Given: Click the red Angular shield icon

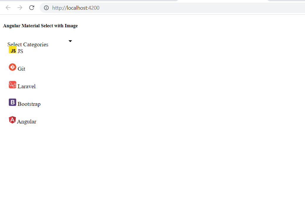Looking at the screenshot, I should [12, 120].
